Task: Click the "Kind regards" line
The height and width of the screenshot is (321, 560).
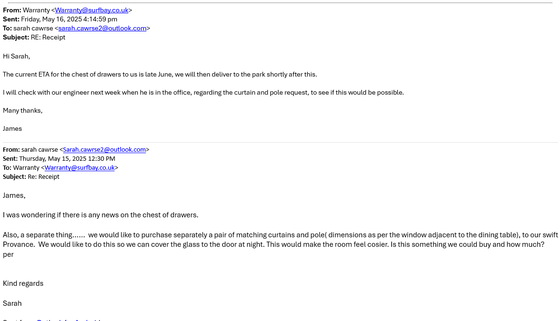Action: pos(23,283)
